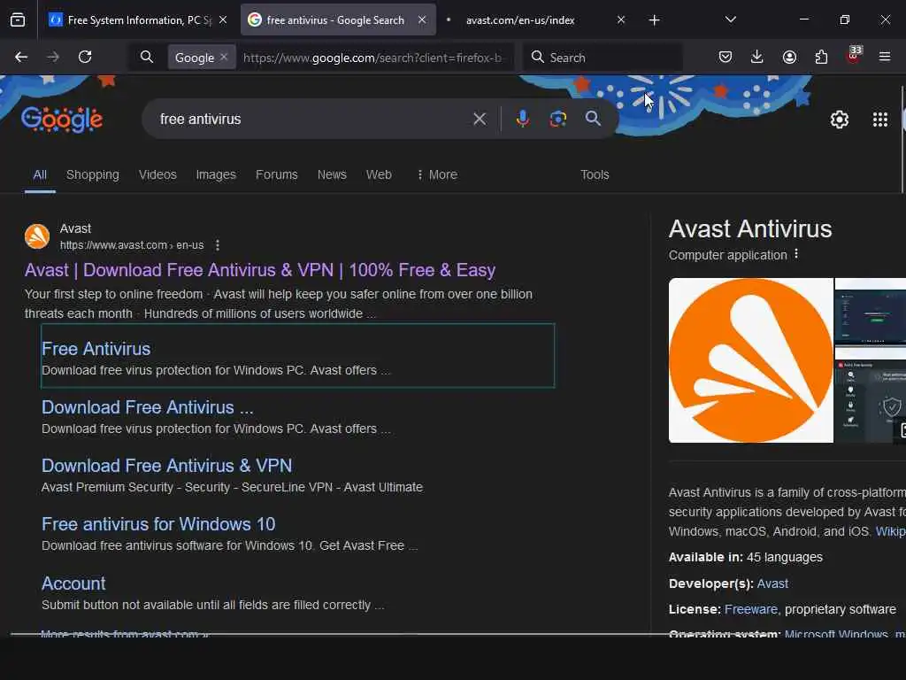
Task: Switch to the Web tab
Action: 379,174
